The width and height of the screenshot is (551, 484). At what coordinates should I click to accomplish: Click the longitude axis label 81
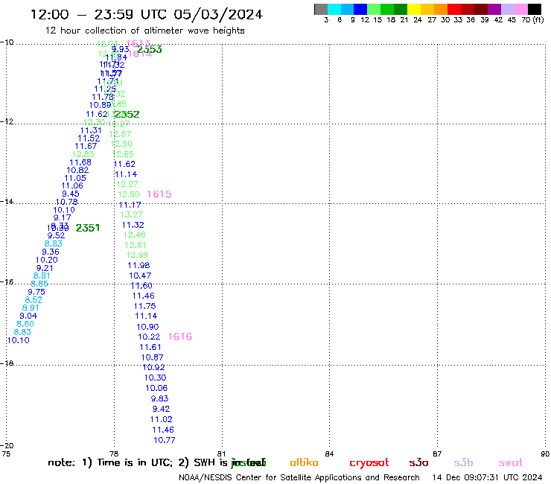pos(221,453)
